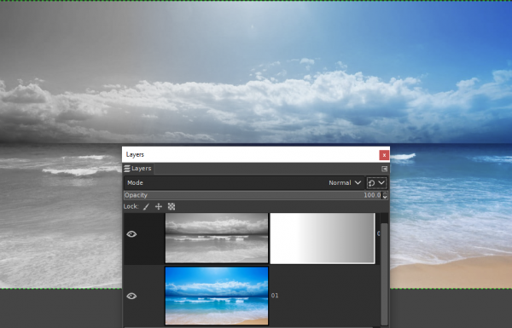
Task: Toggle the lock pixels brush icon
Action: pyautogui.click(x=146, y=207)
